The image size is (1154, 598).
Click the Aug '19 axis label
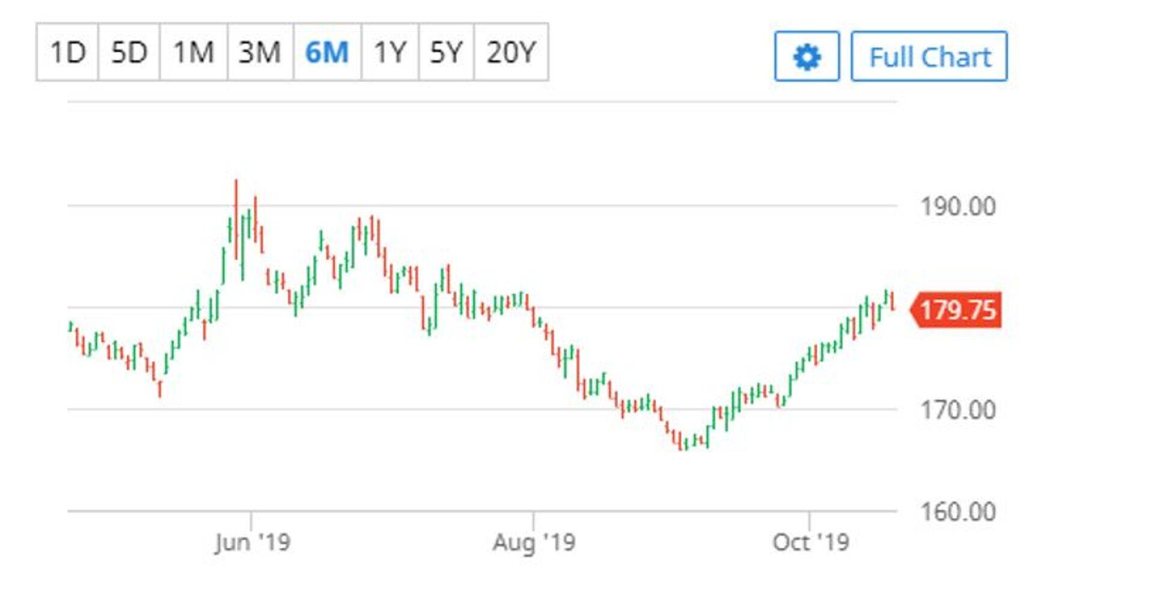pyautogui.click(x=534, y=542)
